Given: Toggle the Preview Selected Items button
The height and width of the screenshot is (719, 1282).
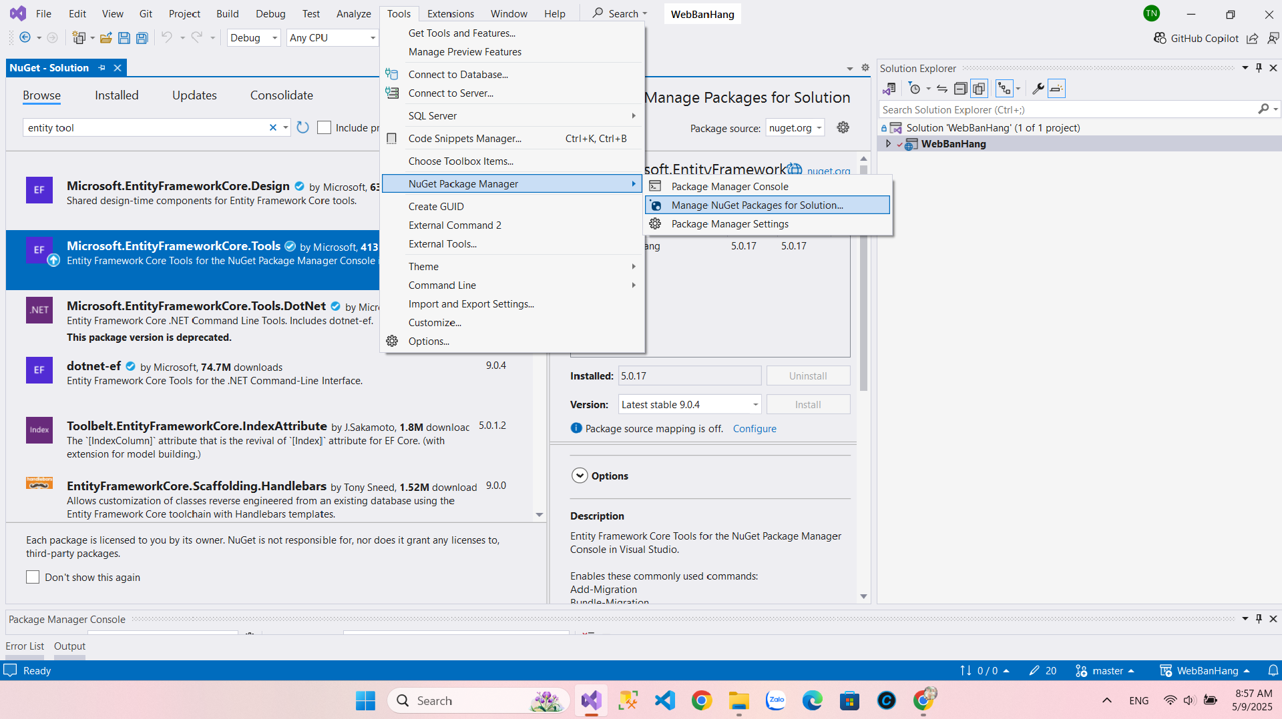Looking at the screenshot, I should pyautogui.click(x=1056, y=89).
